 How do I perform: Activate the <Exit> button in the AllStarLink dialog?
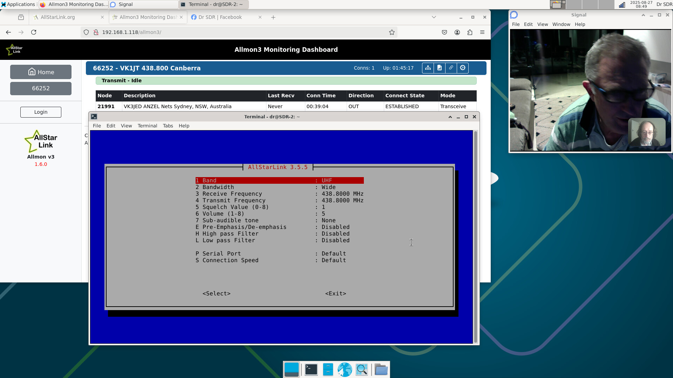(x=335, y=293)
